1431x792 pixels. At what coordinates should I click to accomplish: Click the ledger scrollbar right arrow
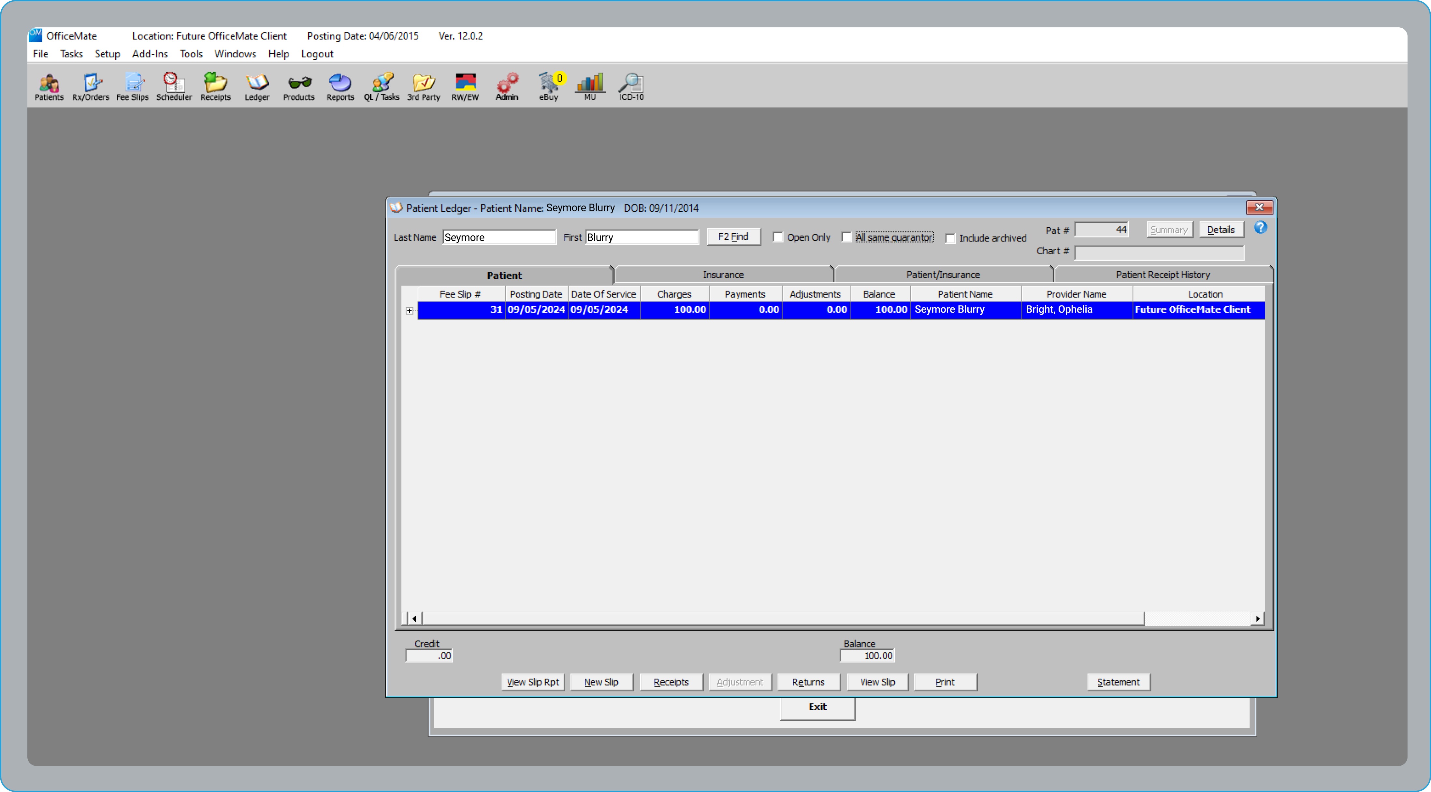[x=1258, y=619]
